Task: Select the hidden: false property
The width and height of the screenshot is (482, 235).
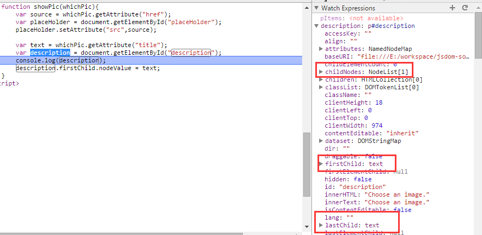Action: tap(348, 179)
